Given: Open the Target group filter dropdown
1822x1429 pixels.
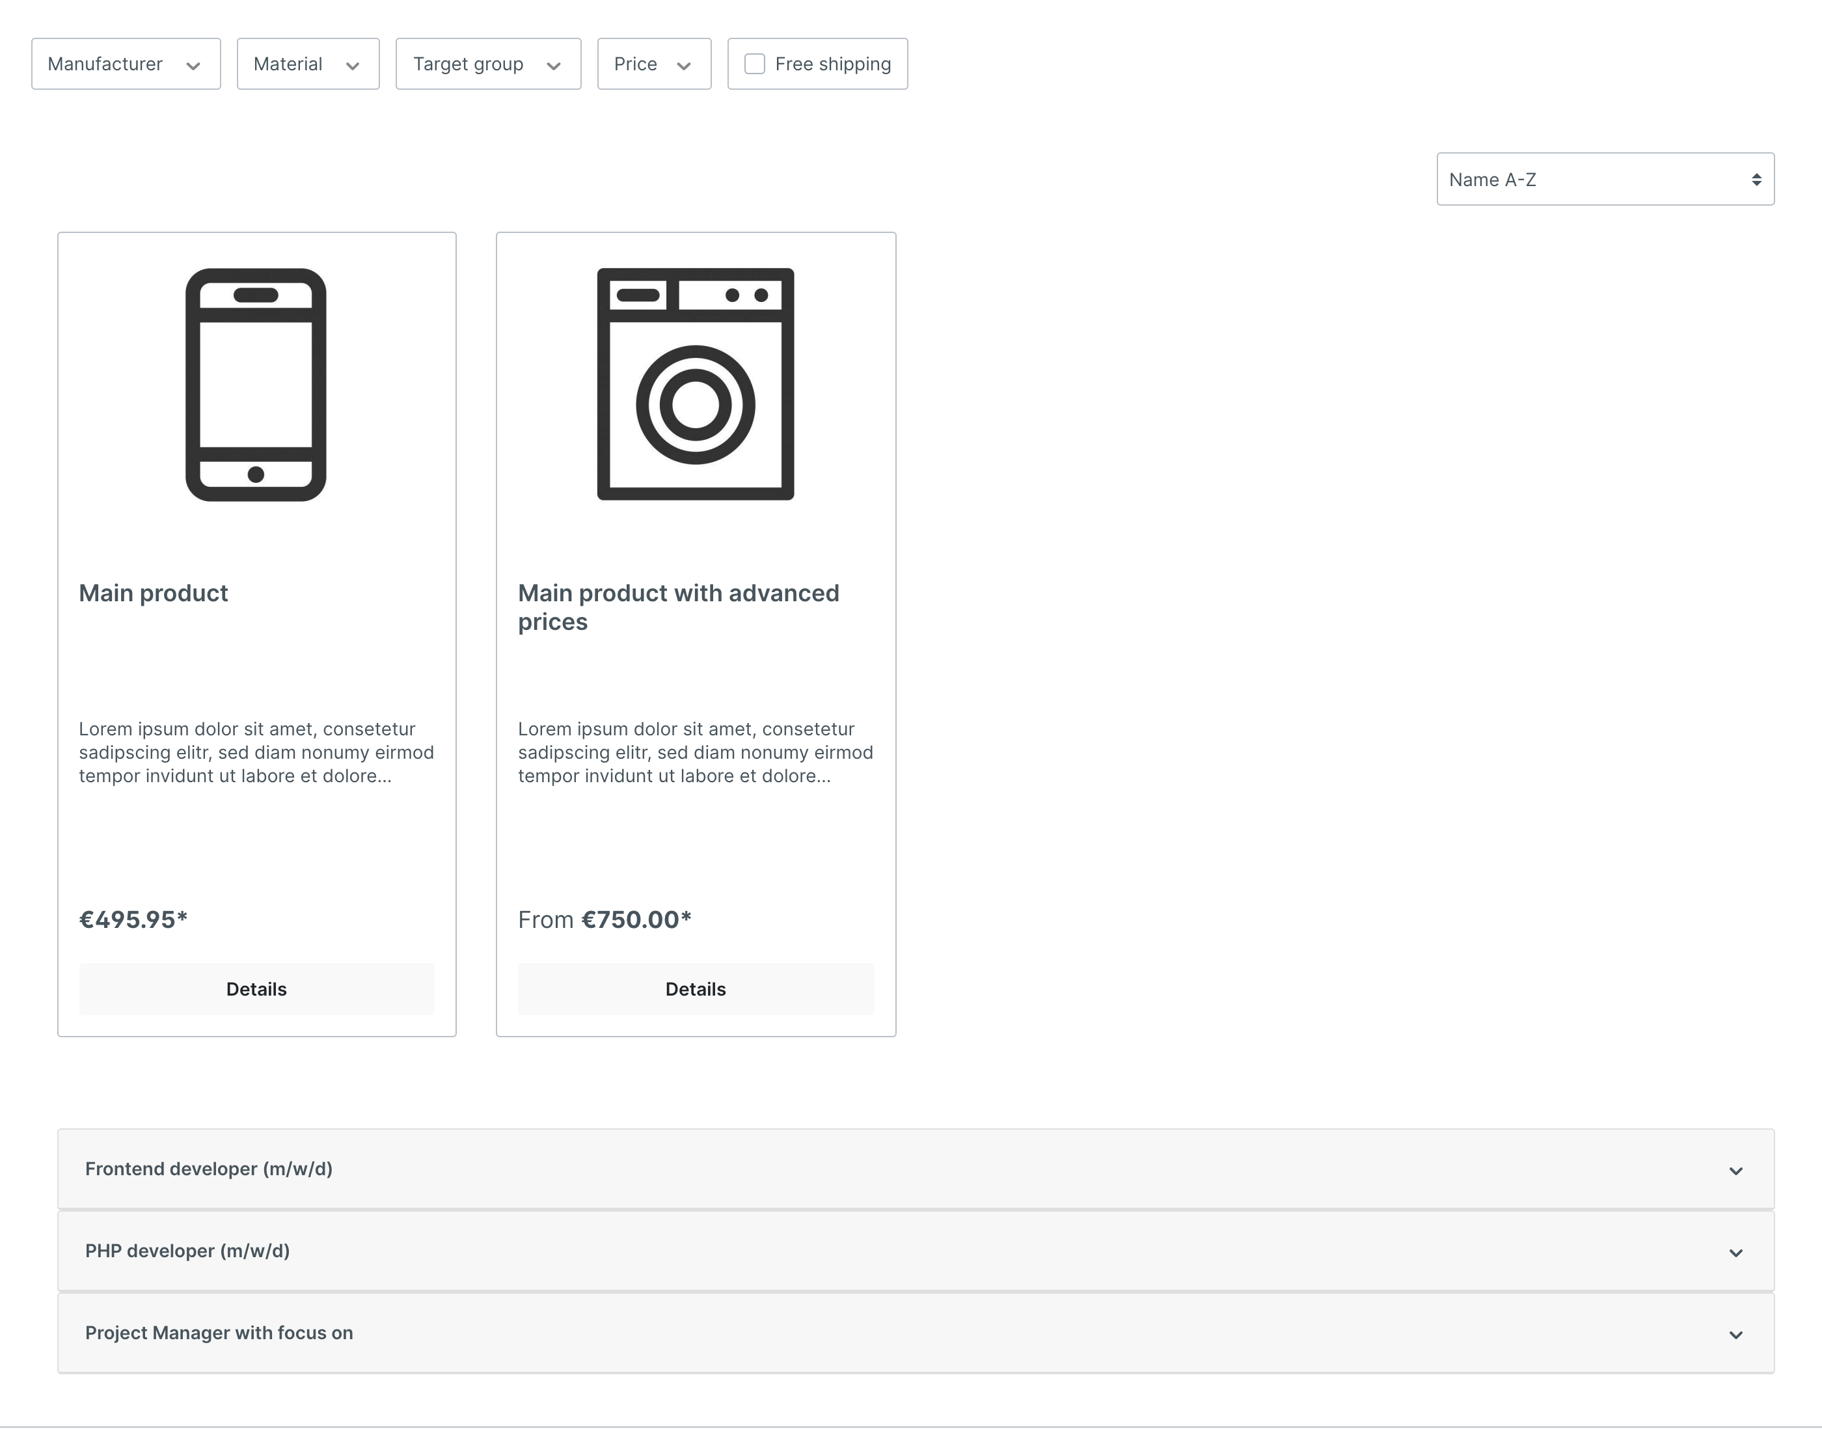Looking at the screenshot, I should coord(489,64).
